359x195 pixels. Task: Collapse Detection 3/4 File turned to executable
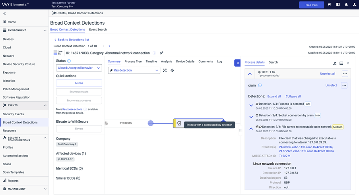(x=251, y=128)
